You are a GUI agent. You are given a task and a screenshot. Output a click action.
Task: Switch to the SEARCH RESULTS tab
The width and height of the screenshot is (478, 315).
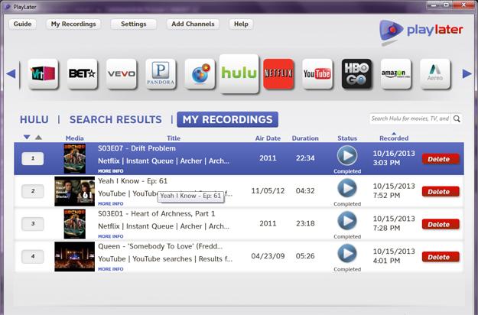pyautogui.click(x=115, y=119)
